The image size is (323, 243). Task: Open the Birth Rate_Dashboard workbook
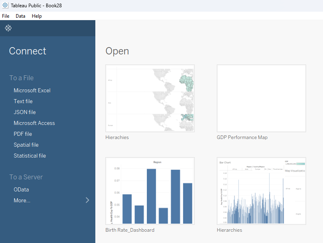(150, 191)
